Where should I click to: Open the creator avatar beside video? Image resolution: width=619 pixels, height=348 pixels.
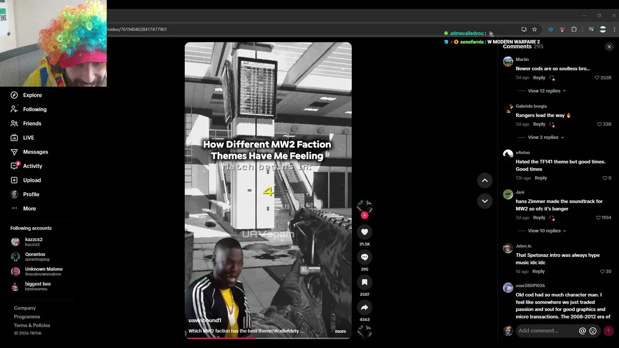coord(365,206)
